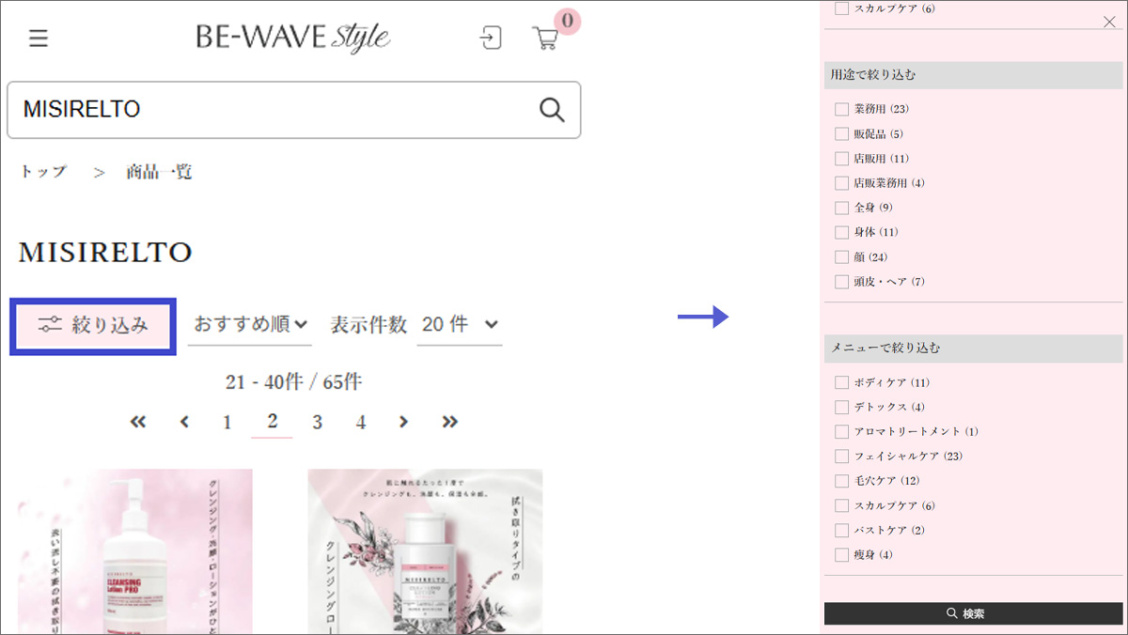Click the BE-WAVE style logo
This screenshot has width=1128, height=635.
coord(293,38)
